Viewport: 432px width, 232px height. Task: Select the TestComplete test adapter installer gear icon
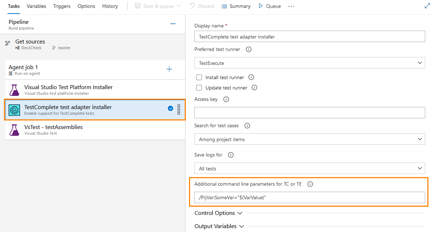tap(14, 110)
